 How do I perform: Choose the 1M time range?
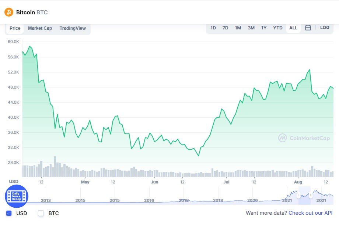238,28
